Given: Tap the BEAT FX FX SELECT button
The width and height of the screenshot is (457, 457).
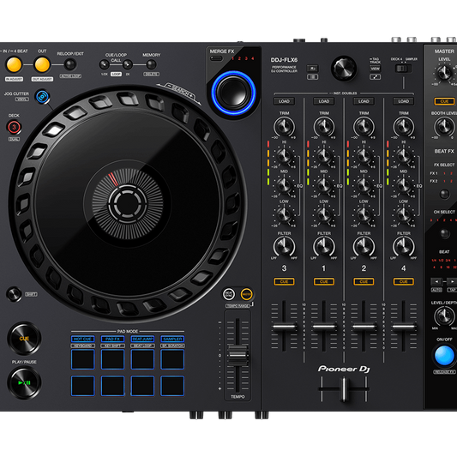Looking at the screenshot, I should click(444, 194).
